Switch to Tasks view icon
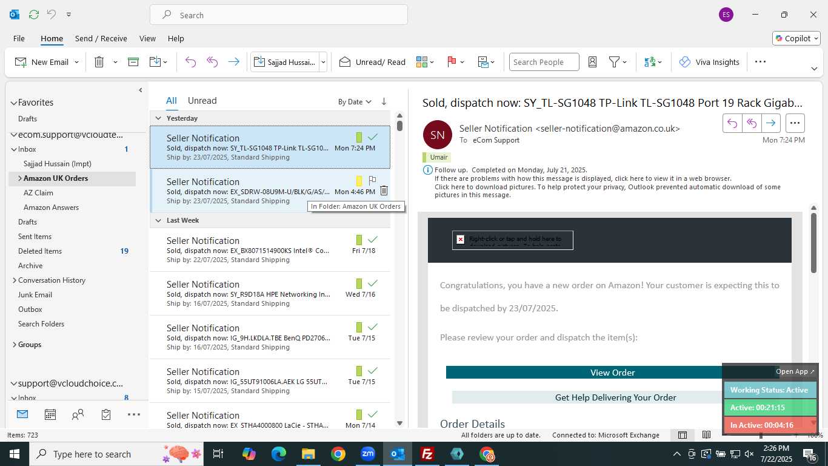The image size is (828, 466). (106, 414)
